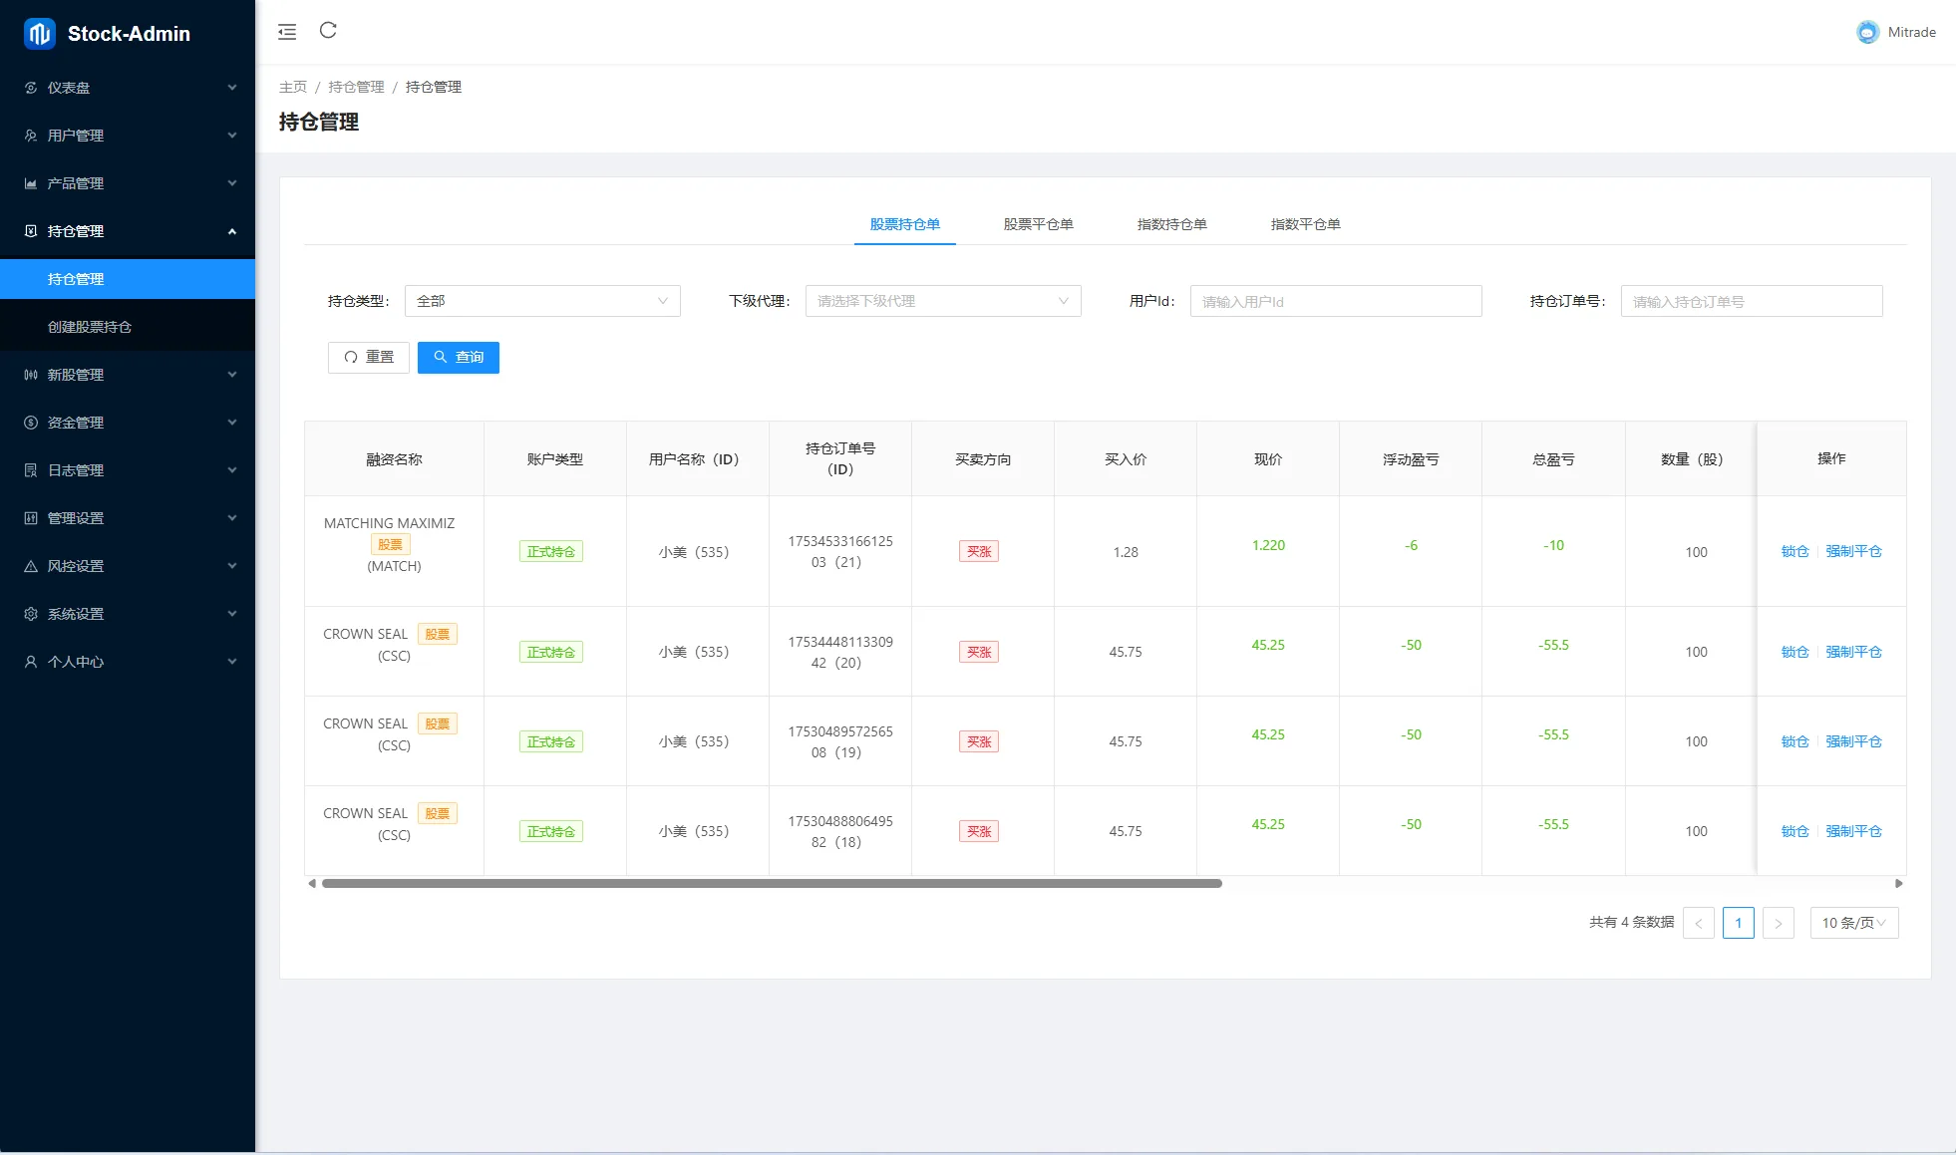
Task: Click the refresh icon in the top bar
Action: pos(328,31)
